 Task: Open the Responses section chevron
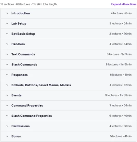7,75
